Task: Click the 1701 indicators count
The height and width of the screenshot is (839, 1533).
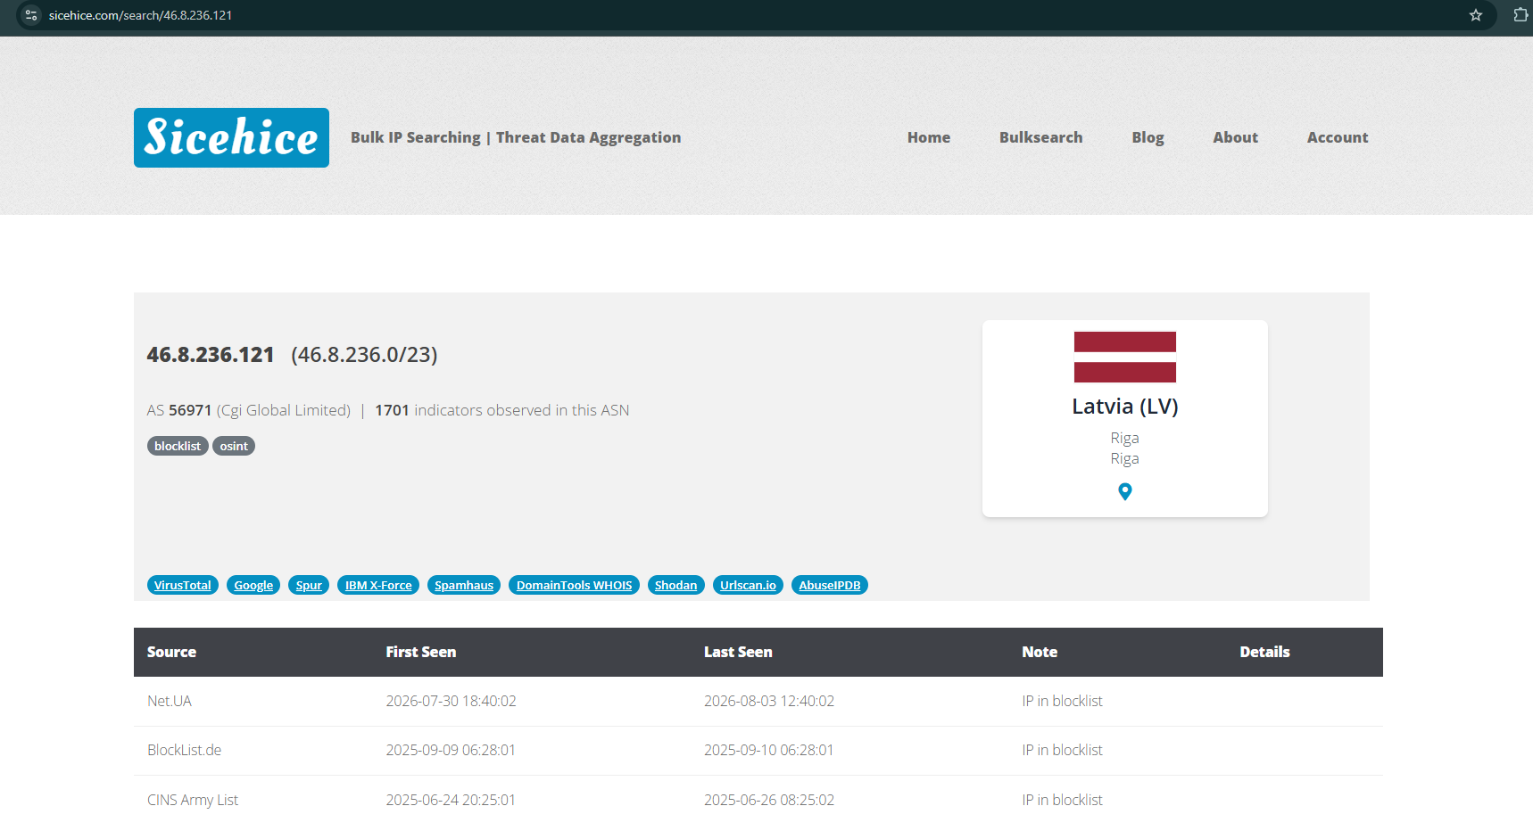Action: pyautogui.click(x=392, y=410)
